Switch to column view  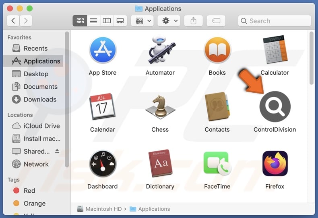[x=107, y=20]
